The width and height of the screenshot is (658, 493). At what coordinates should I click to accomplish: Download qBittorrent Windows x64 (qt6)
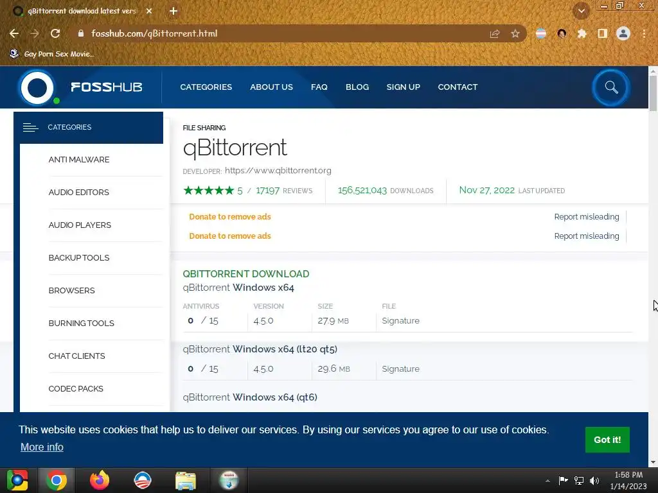click(250, 397)
